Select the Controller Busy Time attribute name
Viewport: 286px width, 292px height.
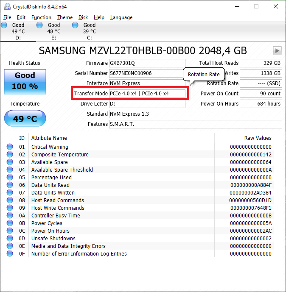pos(56,216)
